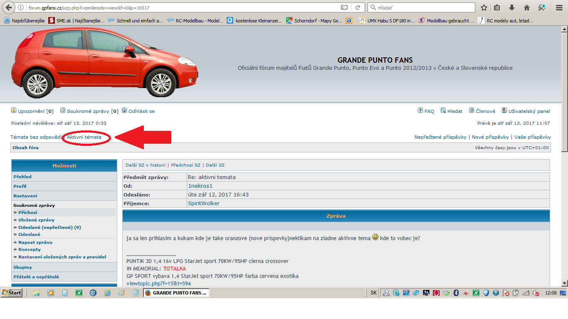Open site information icon in address bar
The width and height of the screenshot is (568, 319).
[x=21, y=7]
